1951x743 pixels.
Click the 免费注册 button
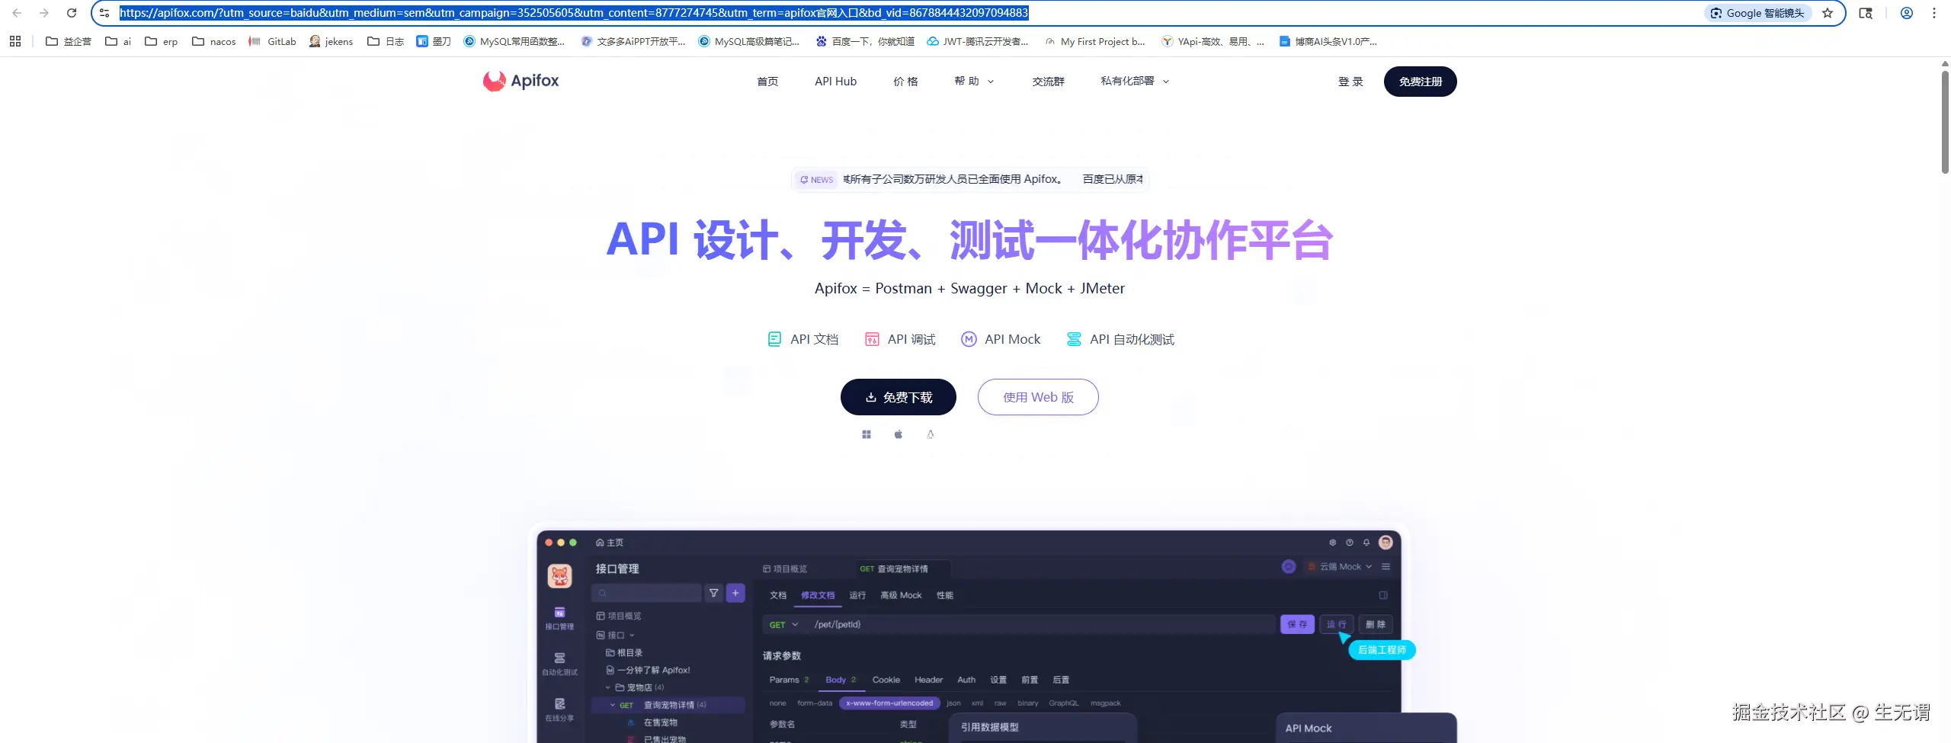tap(1421, 82)
